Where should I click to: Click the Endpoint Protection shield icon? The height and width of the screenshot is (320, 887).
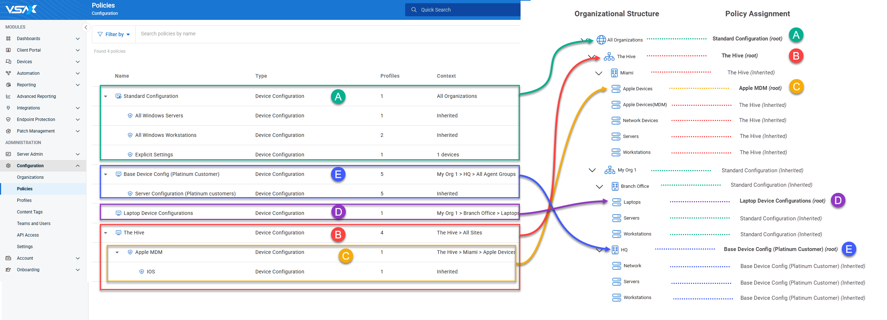point(8,120)
